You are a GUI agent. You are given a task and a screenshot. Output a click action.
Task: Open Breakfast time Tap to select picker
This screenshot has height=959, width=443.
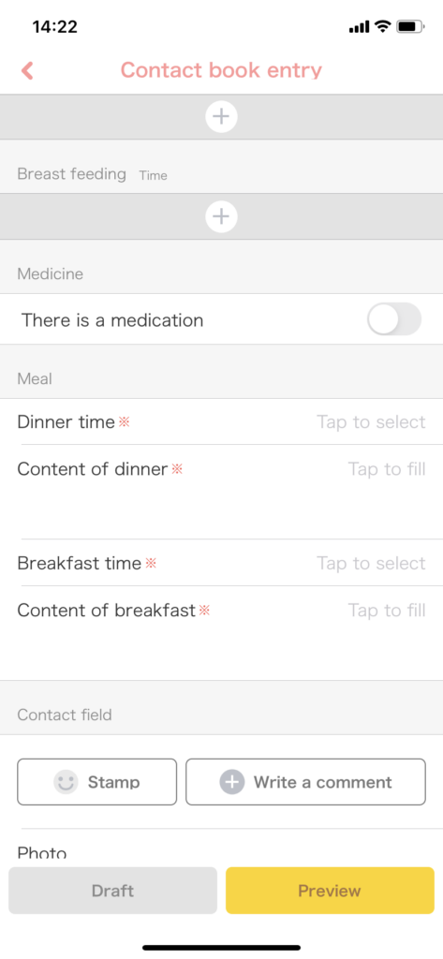(x=371, y=563)
